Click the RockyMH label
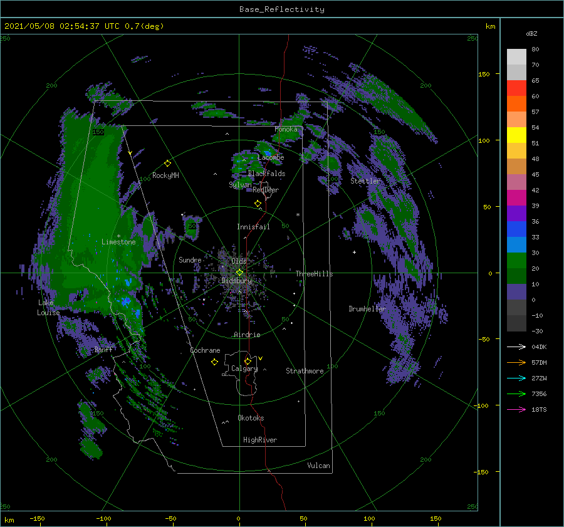 coord(165,175)
